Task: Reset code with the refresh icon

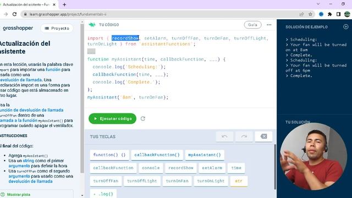Action: pyautogui.click(x=143, y=119)
